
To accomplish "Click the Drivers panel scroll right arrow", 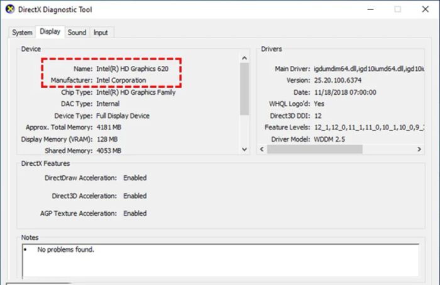I will pyautogui.click(x=419, y=149).
